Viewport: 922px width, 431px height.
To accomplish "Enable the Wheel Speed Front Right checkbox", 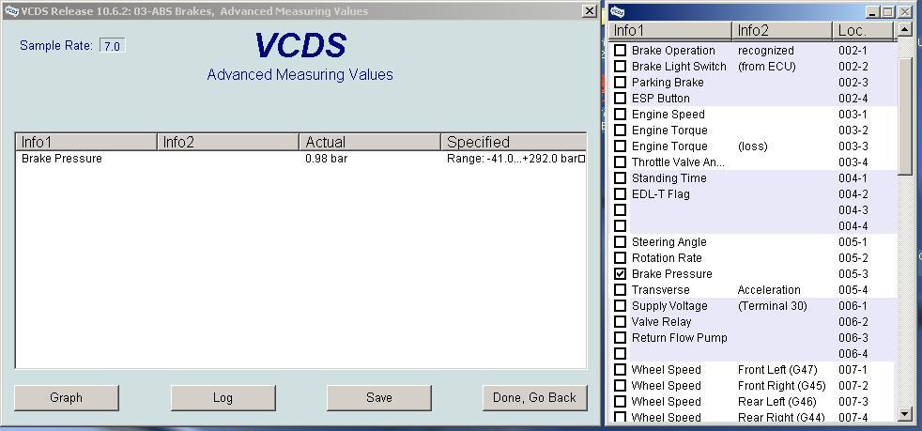I will [620, 386].
